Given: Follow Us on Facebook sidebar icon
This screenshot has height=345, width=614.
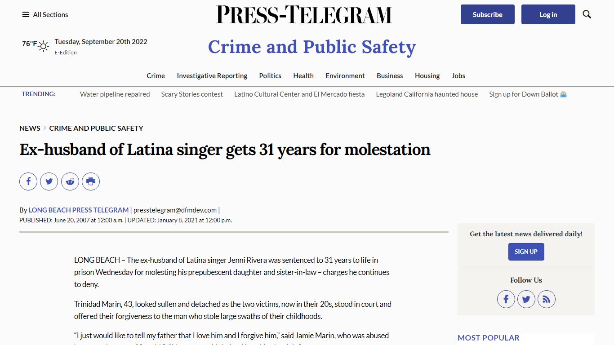Looking at the screenshot, I should tap(506, 299).
